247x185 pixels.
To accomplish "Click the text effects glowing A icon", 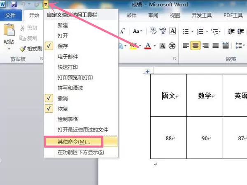I will [x=121, y=46].
